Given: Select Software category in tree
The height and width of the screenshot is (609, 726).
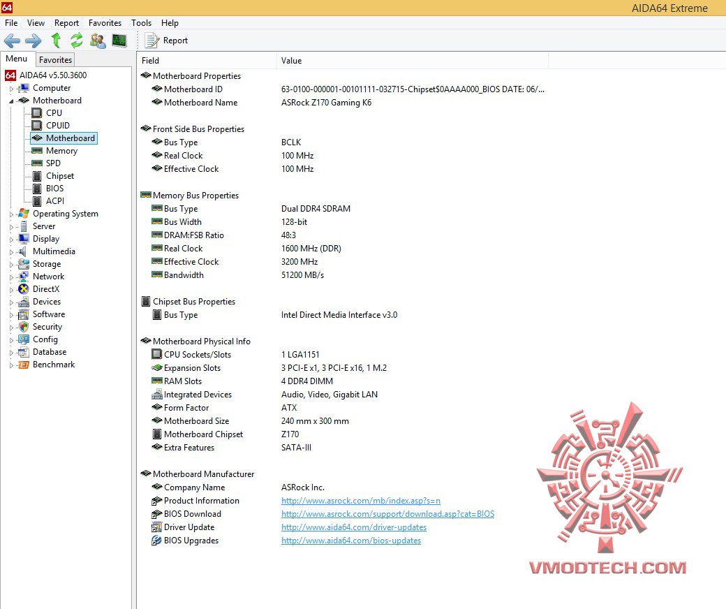Looking at the screenshot, I should point(49,314).
